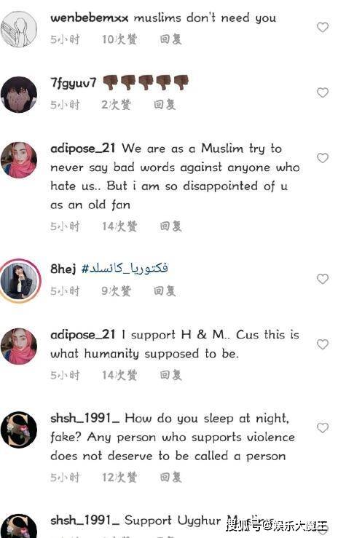The width and height of the screenshot is (338, 538).
Task: Reply to the 8hej hashtag comment
Action: click(x=165, y=291)
